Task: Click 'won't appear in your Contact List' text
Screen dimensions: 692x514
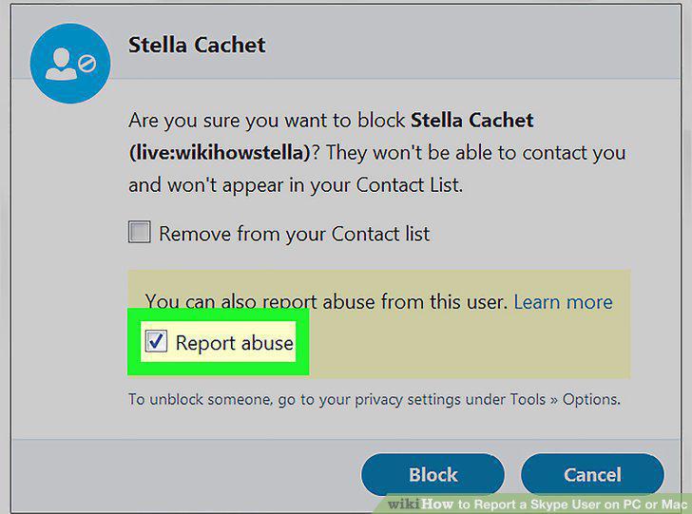Action: coord(316,185)
